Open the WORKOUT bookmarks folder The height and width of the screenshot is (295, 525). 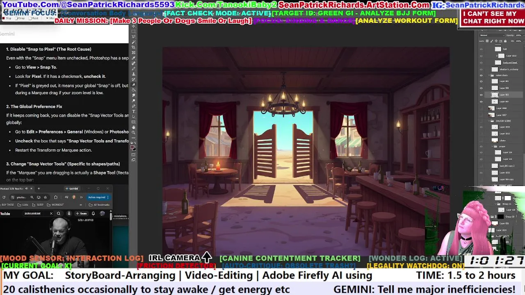pos(55,205)
